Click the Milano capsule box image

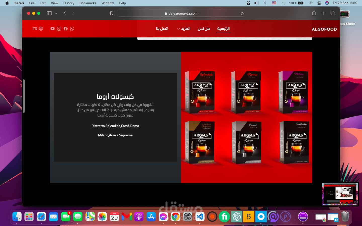[x=293, y=92]
